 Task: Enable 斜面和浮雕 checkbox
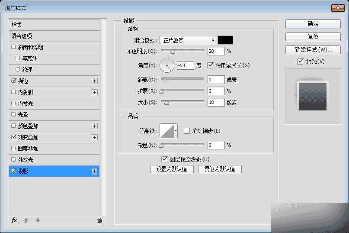click(13, 47)
